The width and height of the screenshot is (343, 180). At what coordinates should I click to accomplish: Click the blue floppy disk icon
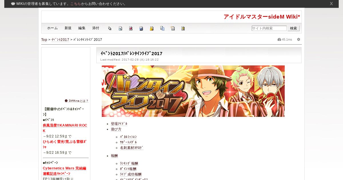tap(141, 28)
